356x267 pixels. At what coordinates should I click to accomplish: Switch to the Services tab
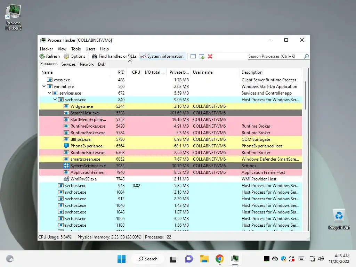[68, 64]
